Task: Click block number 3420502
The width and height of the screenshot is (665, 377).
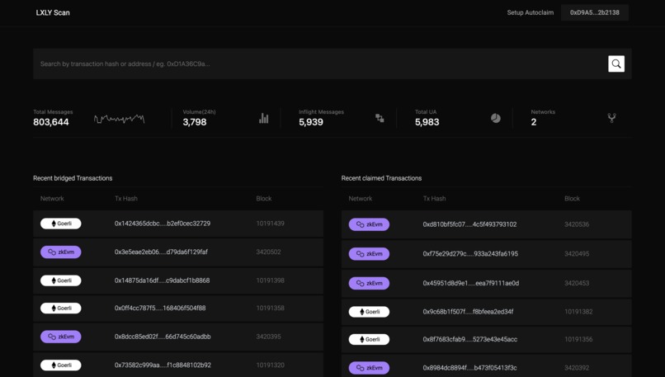Action: [268, 252]
